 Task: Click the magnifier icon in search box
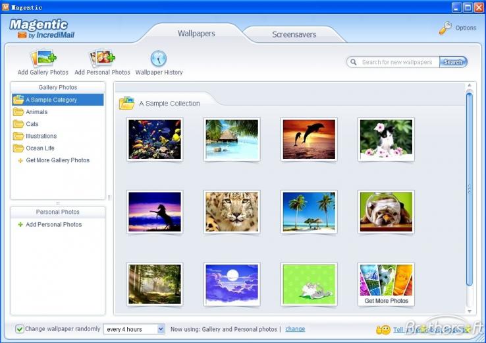pos(354,62)
